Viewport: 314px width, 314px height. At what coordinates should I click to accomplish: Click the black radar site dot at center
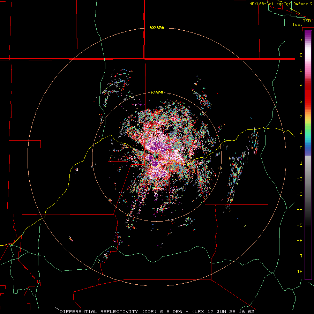(157, 157)
